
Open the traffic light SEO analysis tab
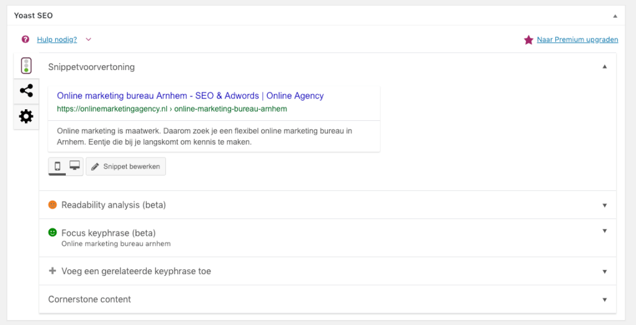26,66
